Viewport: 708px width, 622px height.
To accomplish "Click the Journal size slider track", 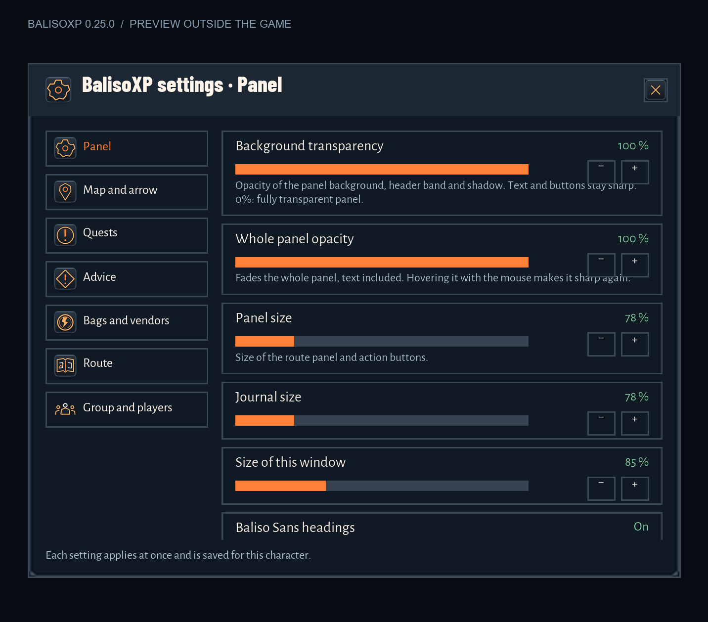I will tap(382, 420).
